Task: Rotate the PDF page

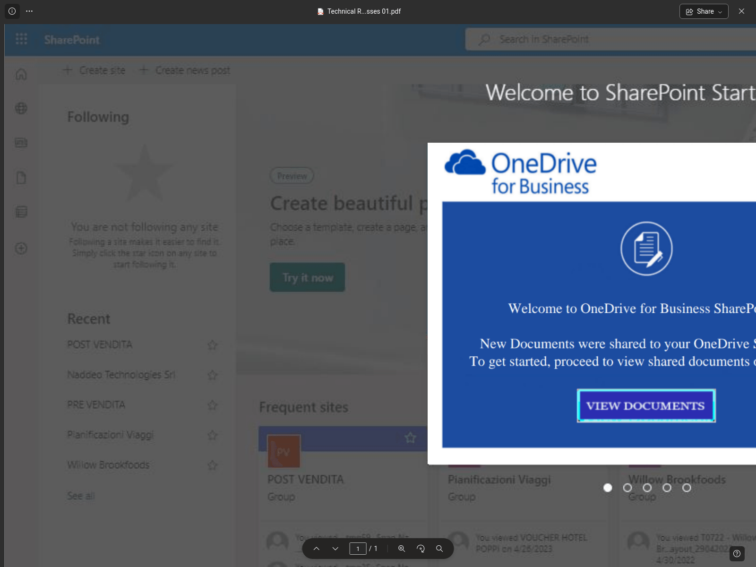Action: [x=421, y=549]
